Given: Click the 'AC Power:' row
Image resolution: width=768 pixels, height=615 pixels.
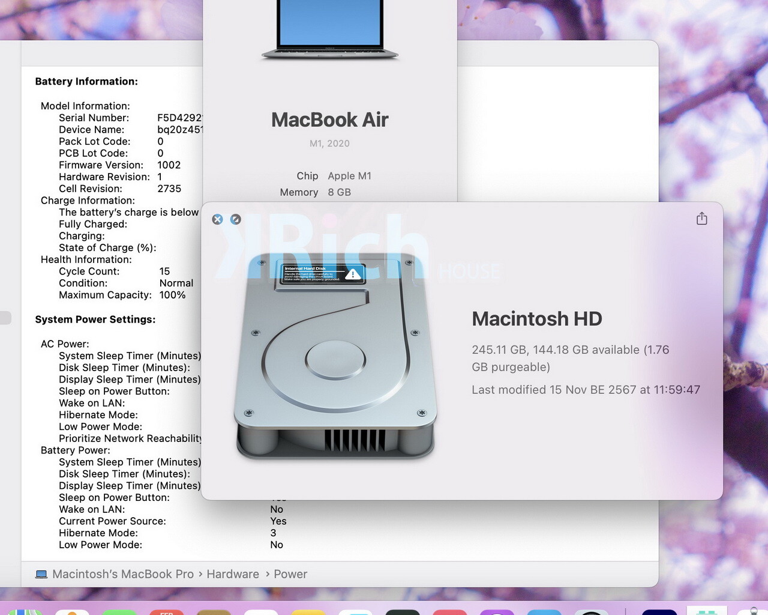Looking at the screenshot, I should coord(65,344).
